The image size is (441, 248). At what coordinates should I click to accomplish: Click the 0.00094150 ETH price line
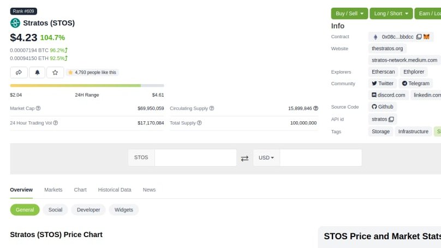39,58
